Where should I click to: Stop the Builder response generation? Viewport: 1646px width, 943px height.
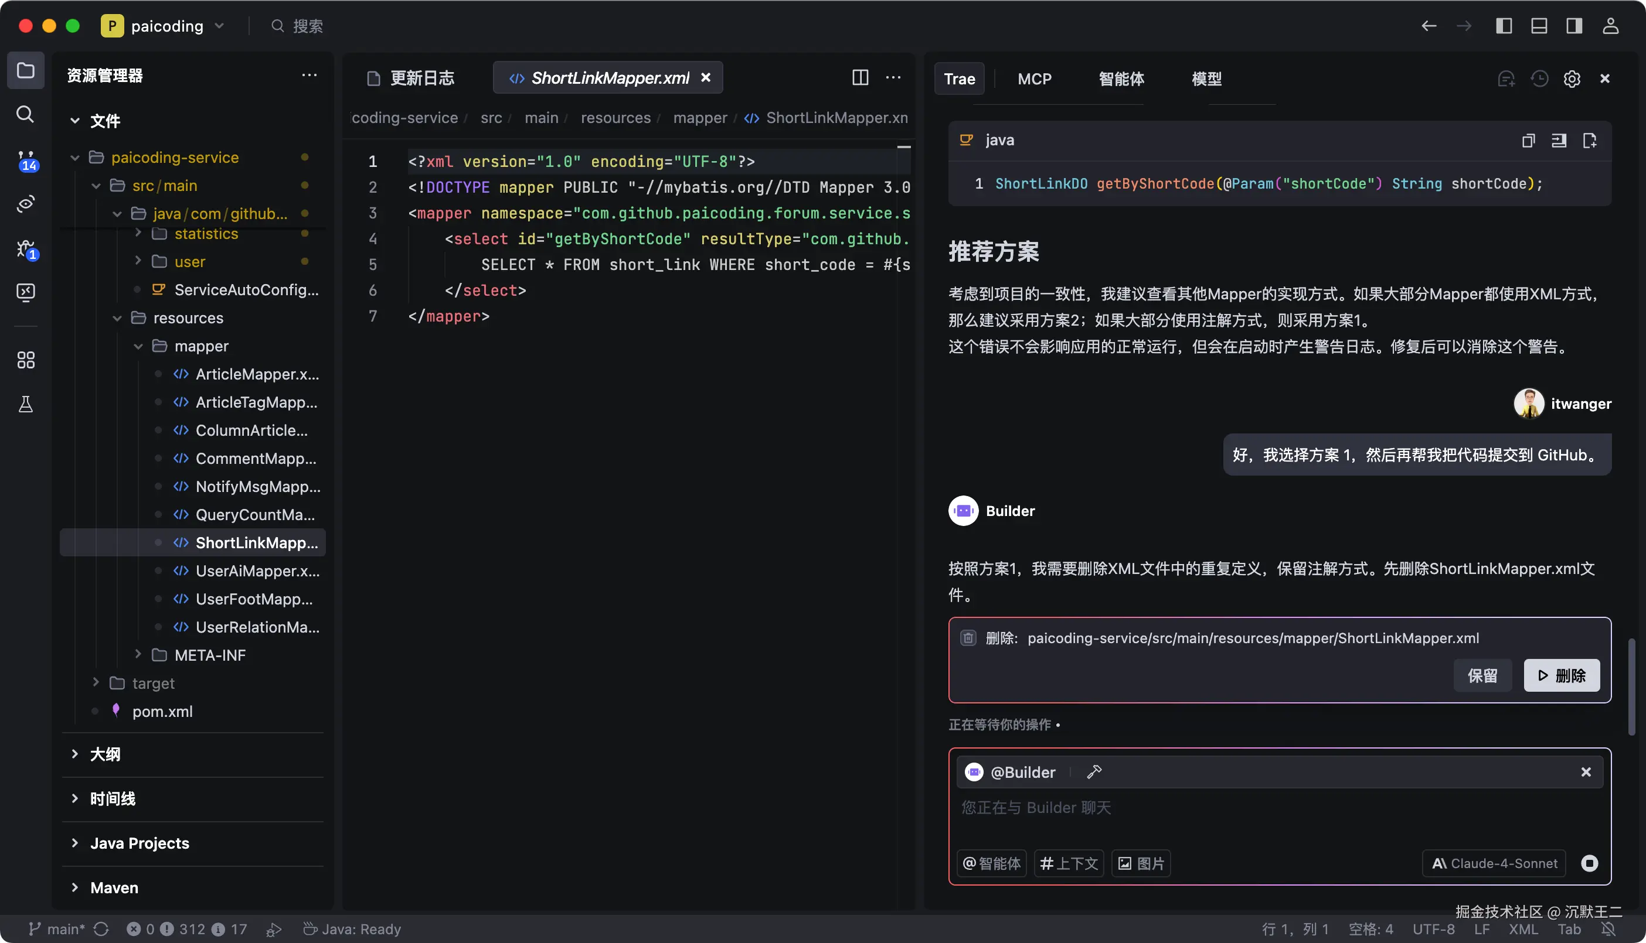coord(1589,863)
